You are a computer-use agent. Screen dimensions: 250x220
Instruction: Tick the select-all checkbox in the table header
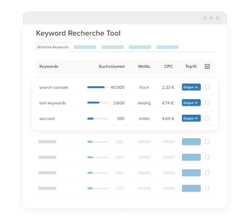pyautogui.click(x=207, y=66)
